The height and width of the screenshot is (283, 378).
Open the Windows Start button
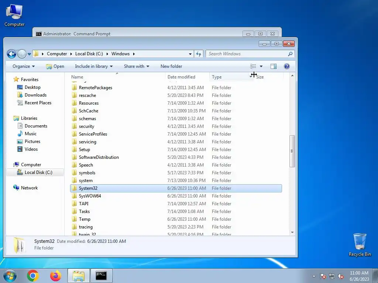point(10,276)
